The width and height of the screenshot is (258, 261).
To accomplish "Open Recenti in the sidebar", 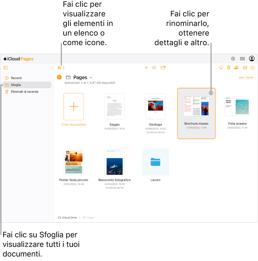I will click(x=27, y=78).
